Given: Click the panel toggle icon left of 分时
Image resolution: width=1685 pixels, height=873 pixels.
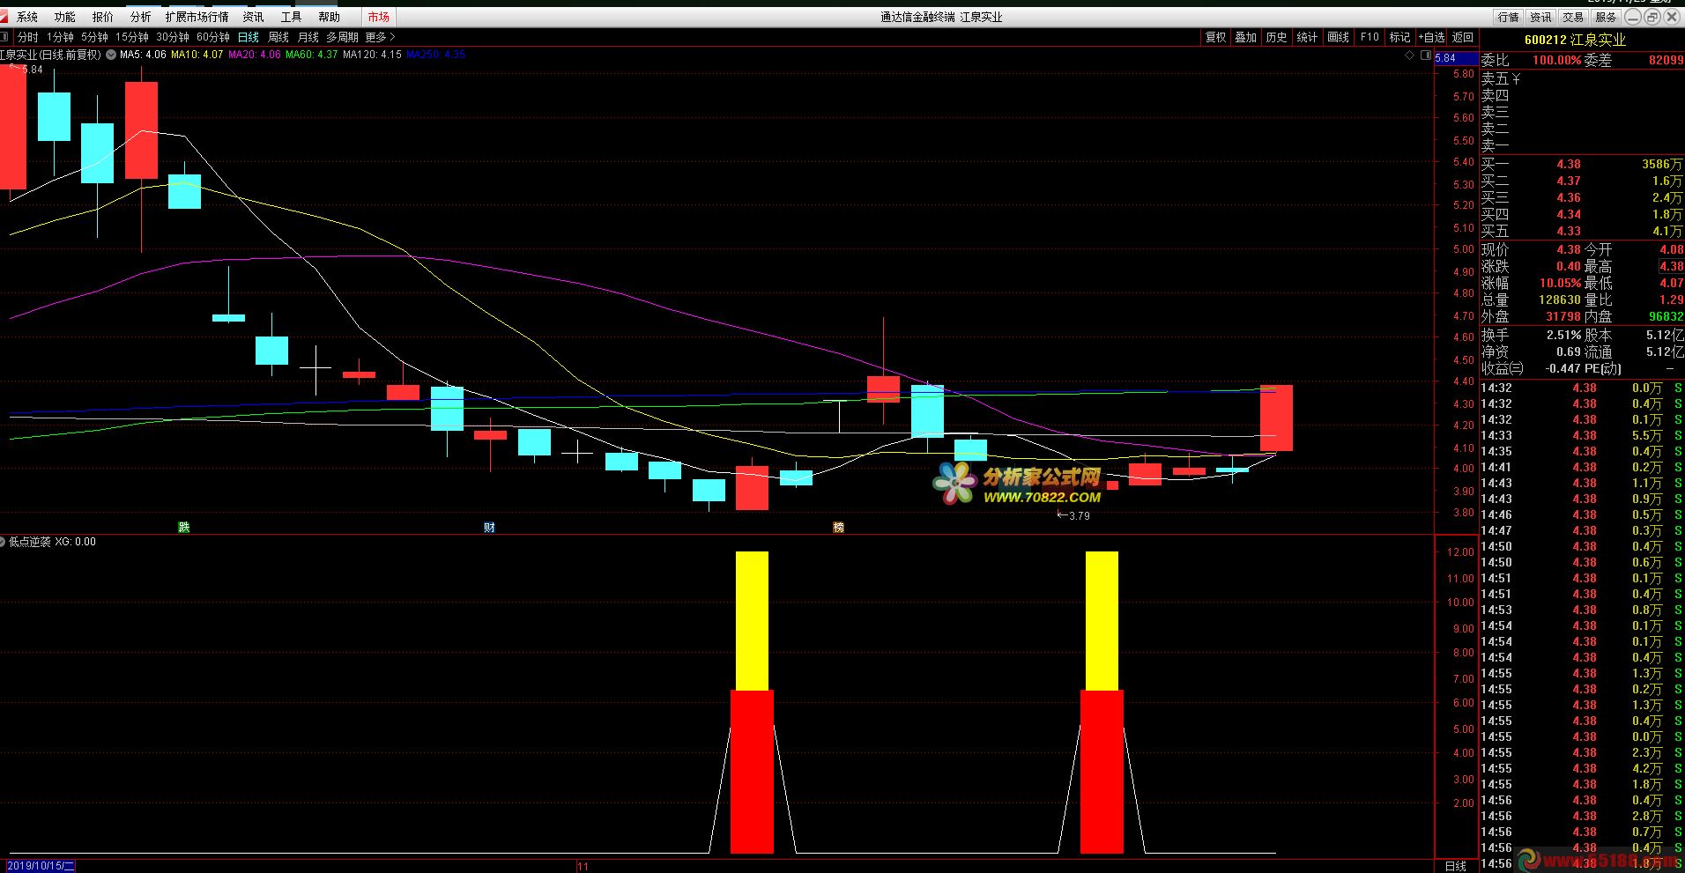Looking at the screenshot, I should [x=5, y=37].
